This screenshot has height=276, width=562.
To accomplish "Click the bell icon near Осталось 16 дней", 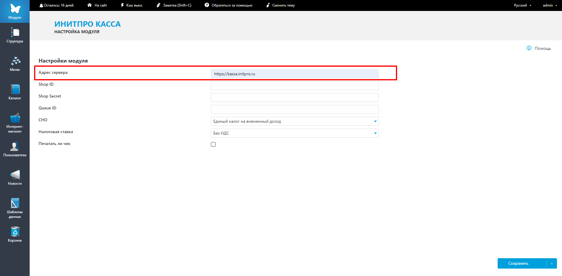I will point(41,5).
